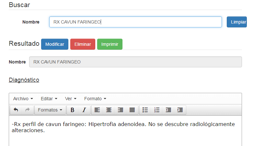Open the Formatos dropdown
Viewport: 253px width, 146px height.
50,110
